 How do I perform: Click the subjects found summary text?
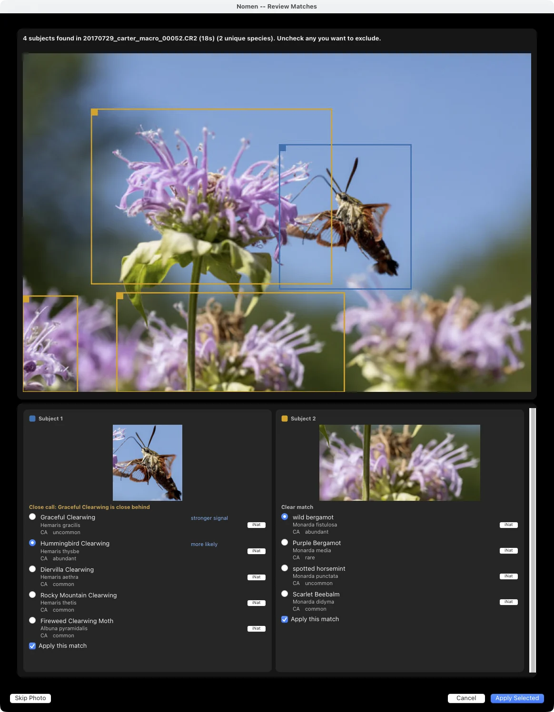(202, 38)
